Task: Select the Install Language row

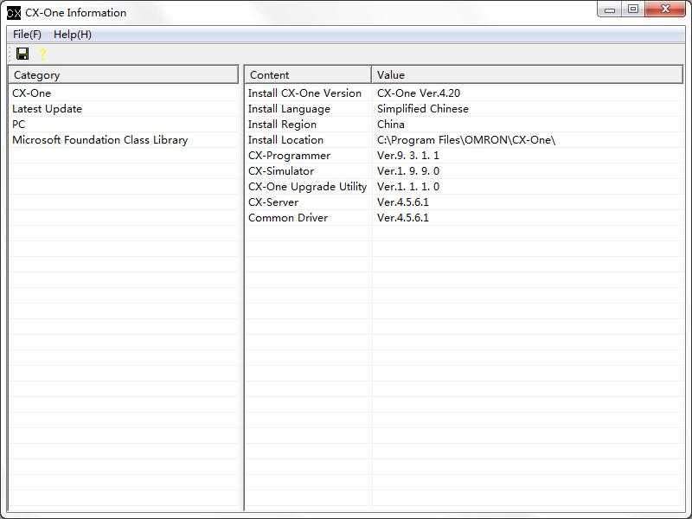Action: coord(289,109)
